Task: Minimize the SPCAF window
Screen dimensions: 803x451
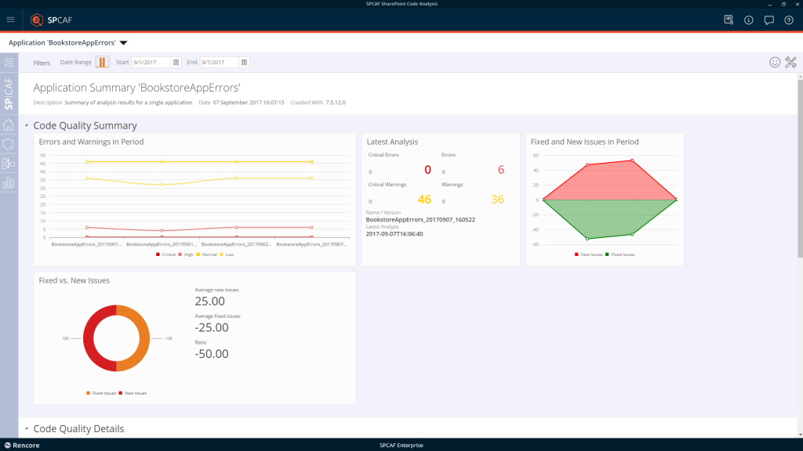Action: pos(769,4)
